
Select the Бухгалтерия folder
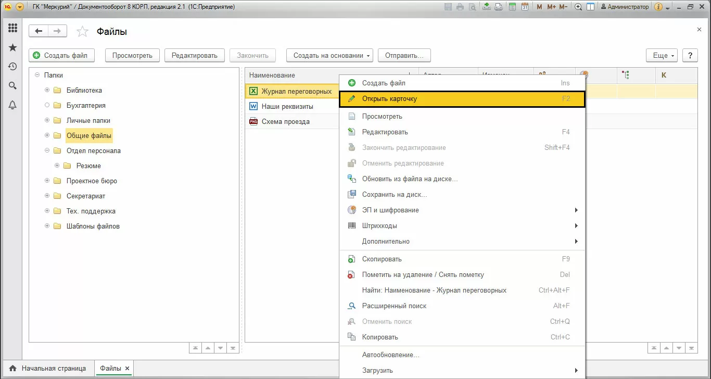(x=86, y=105)
